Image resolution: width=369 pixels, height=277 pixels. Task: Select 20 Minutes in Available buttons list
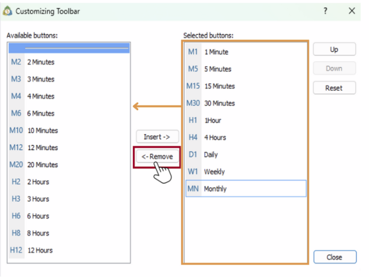(42, 165)
